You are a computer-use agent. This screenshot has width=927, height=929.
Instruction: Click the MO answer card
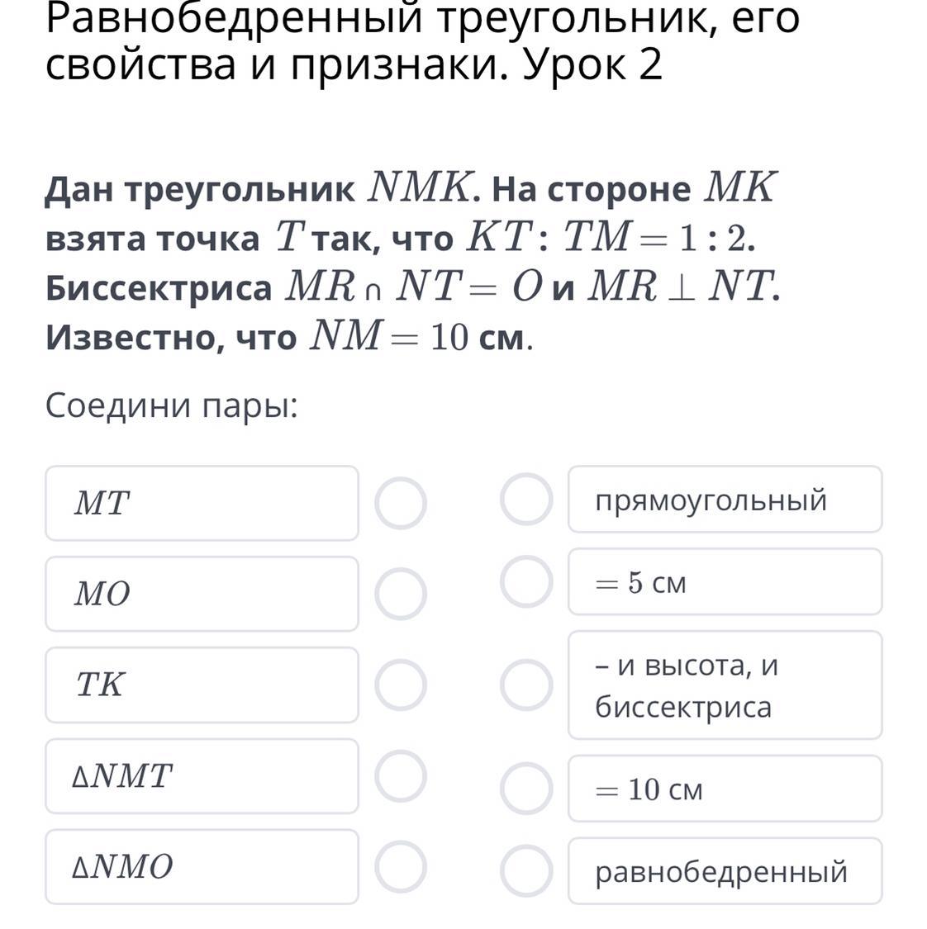coord(202,594)
